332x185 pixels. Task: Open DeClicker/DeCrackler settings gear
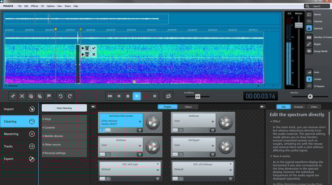tap(140, 130)
